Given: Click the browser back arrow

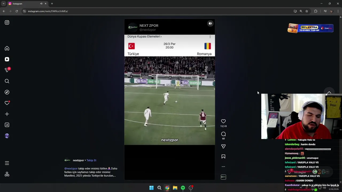Looking at the screenshot, I should (4, 11).
